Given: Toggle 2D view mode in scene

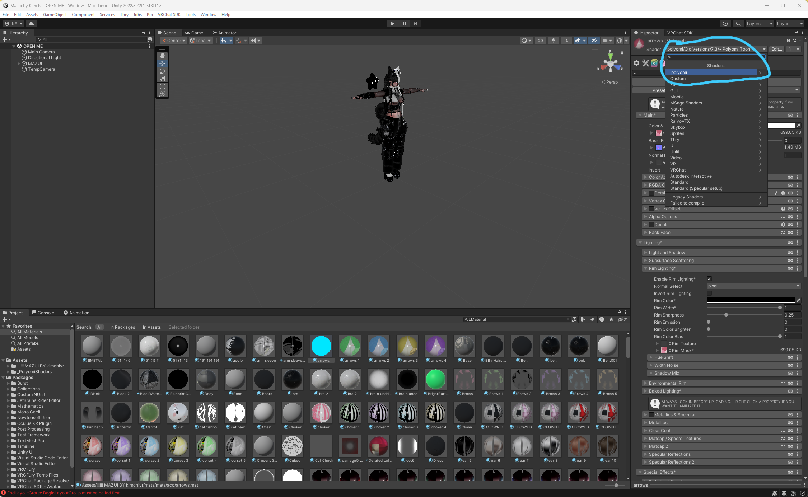Looking at the screenshot, I should [x=540, y=41].
